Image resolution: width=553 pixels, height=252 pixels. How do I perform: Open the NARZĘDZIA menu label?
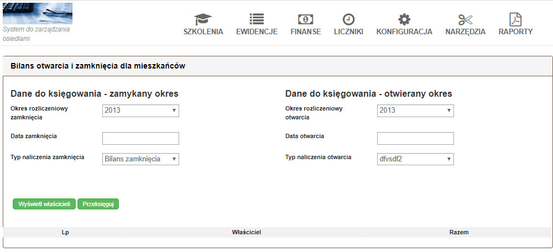pyautogui.click(x=465, y=32)
